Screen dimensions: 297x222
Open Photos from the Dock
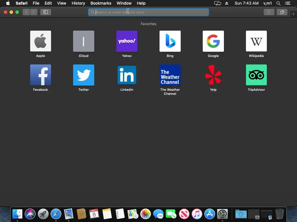point(146,214)
